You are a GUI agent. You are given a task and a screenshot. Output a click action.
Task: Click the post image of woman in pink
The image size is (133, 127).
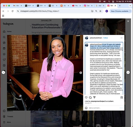[45, 73]
